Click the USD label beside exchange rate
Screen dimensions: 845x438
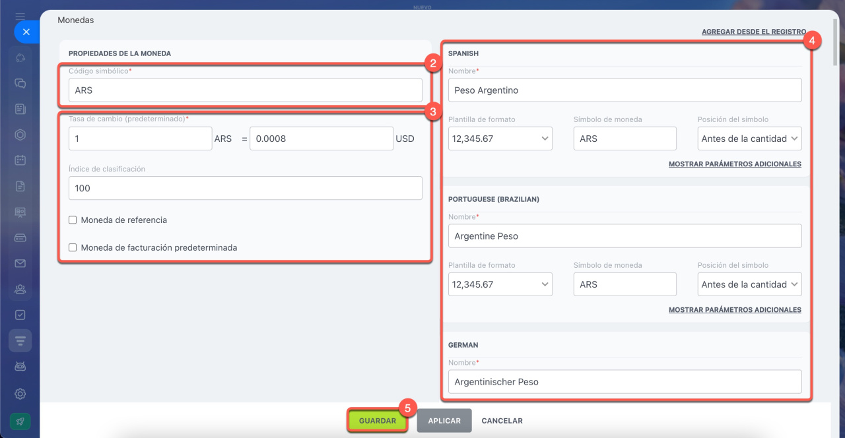coord(405,139)
